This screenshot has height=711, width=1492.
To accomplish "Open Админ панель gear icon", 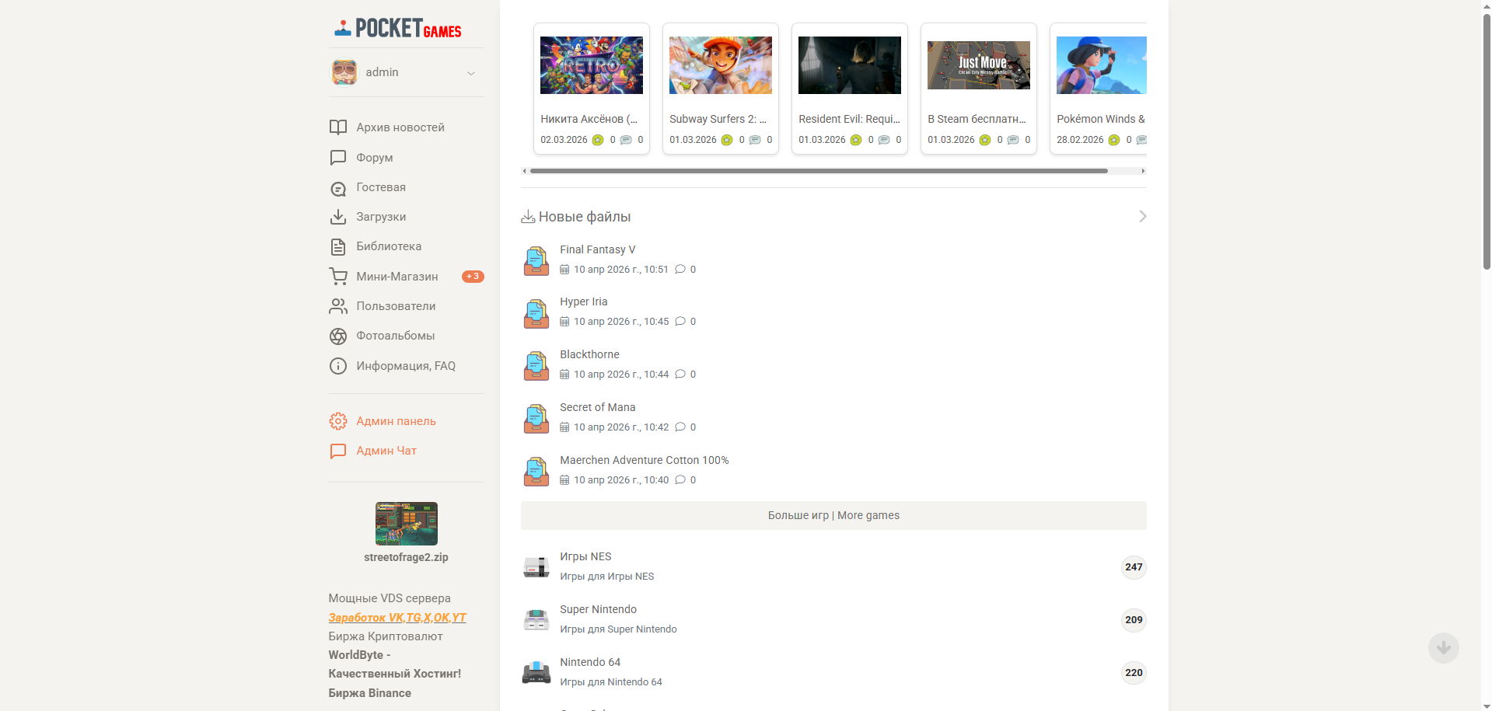I will (x=337, y=421).
